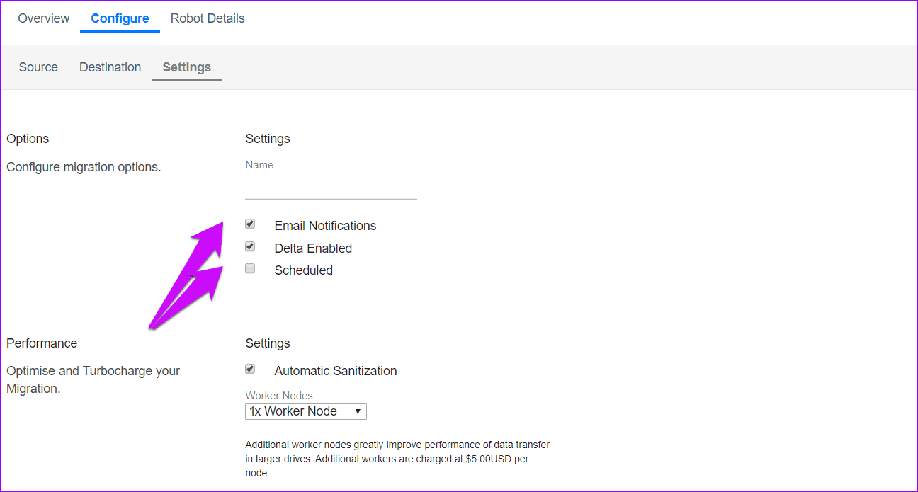Click the arrow on Worker Node selector
918x492 pixels.
(358, 411)
